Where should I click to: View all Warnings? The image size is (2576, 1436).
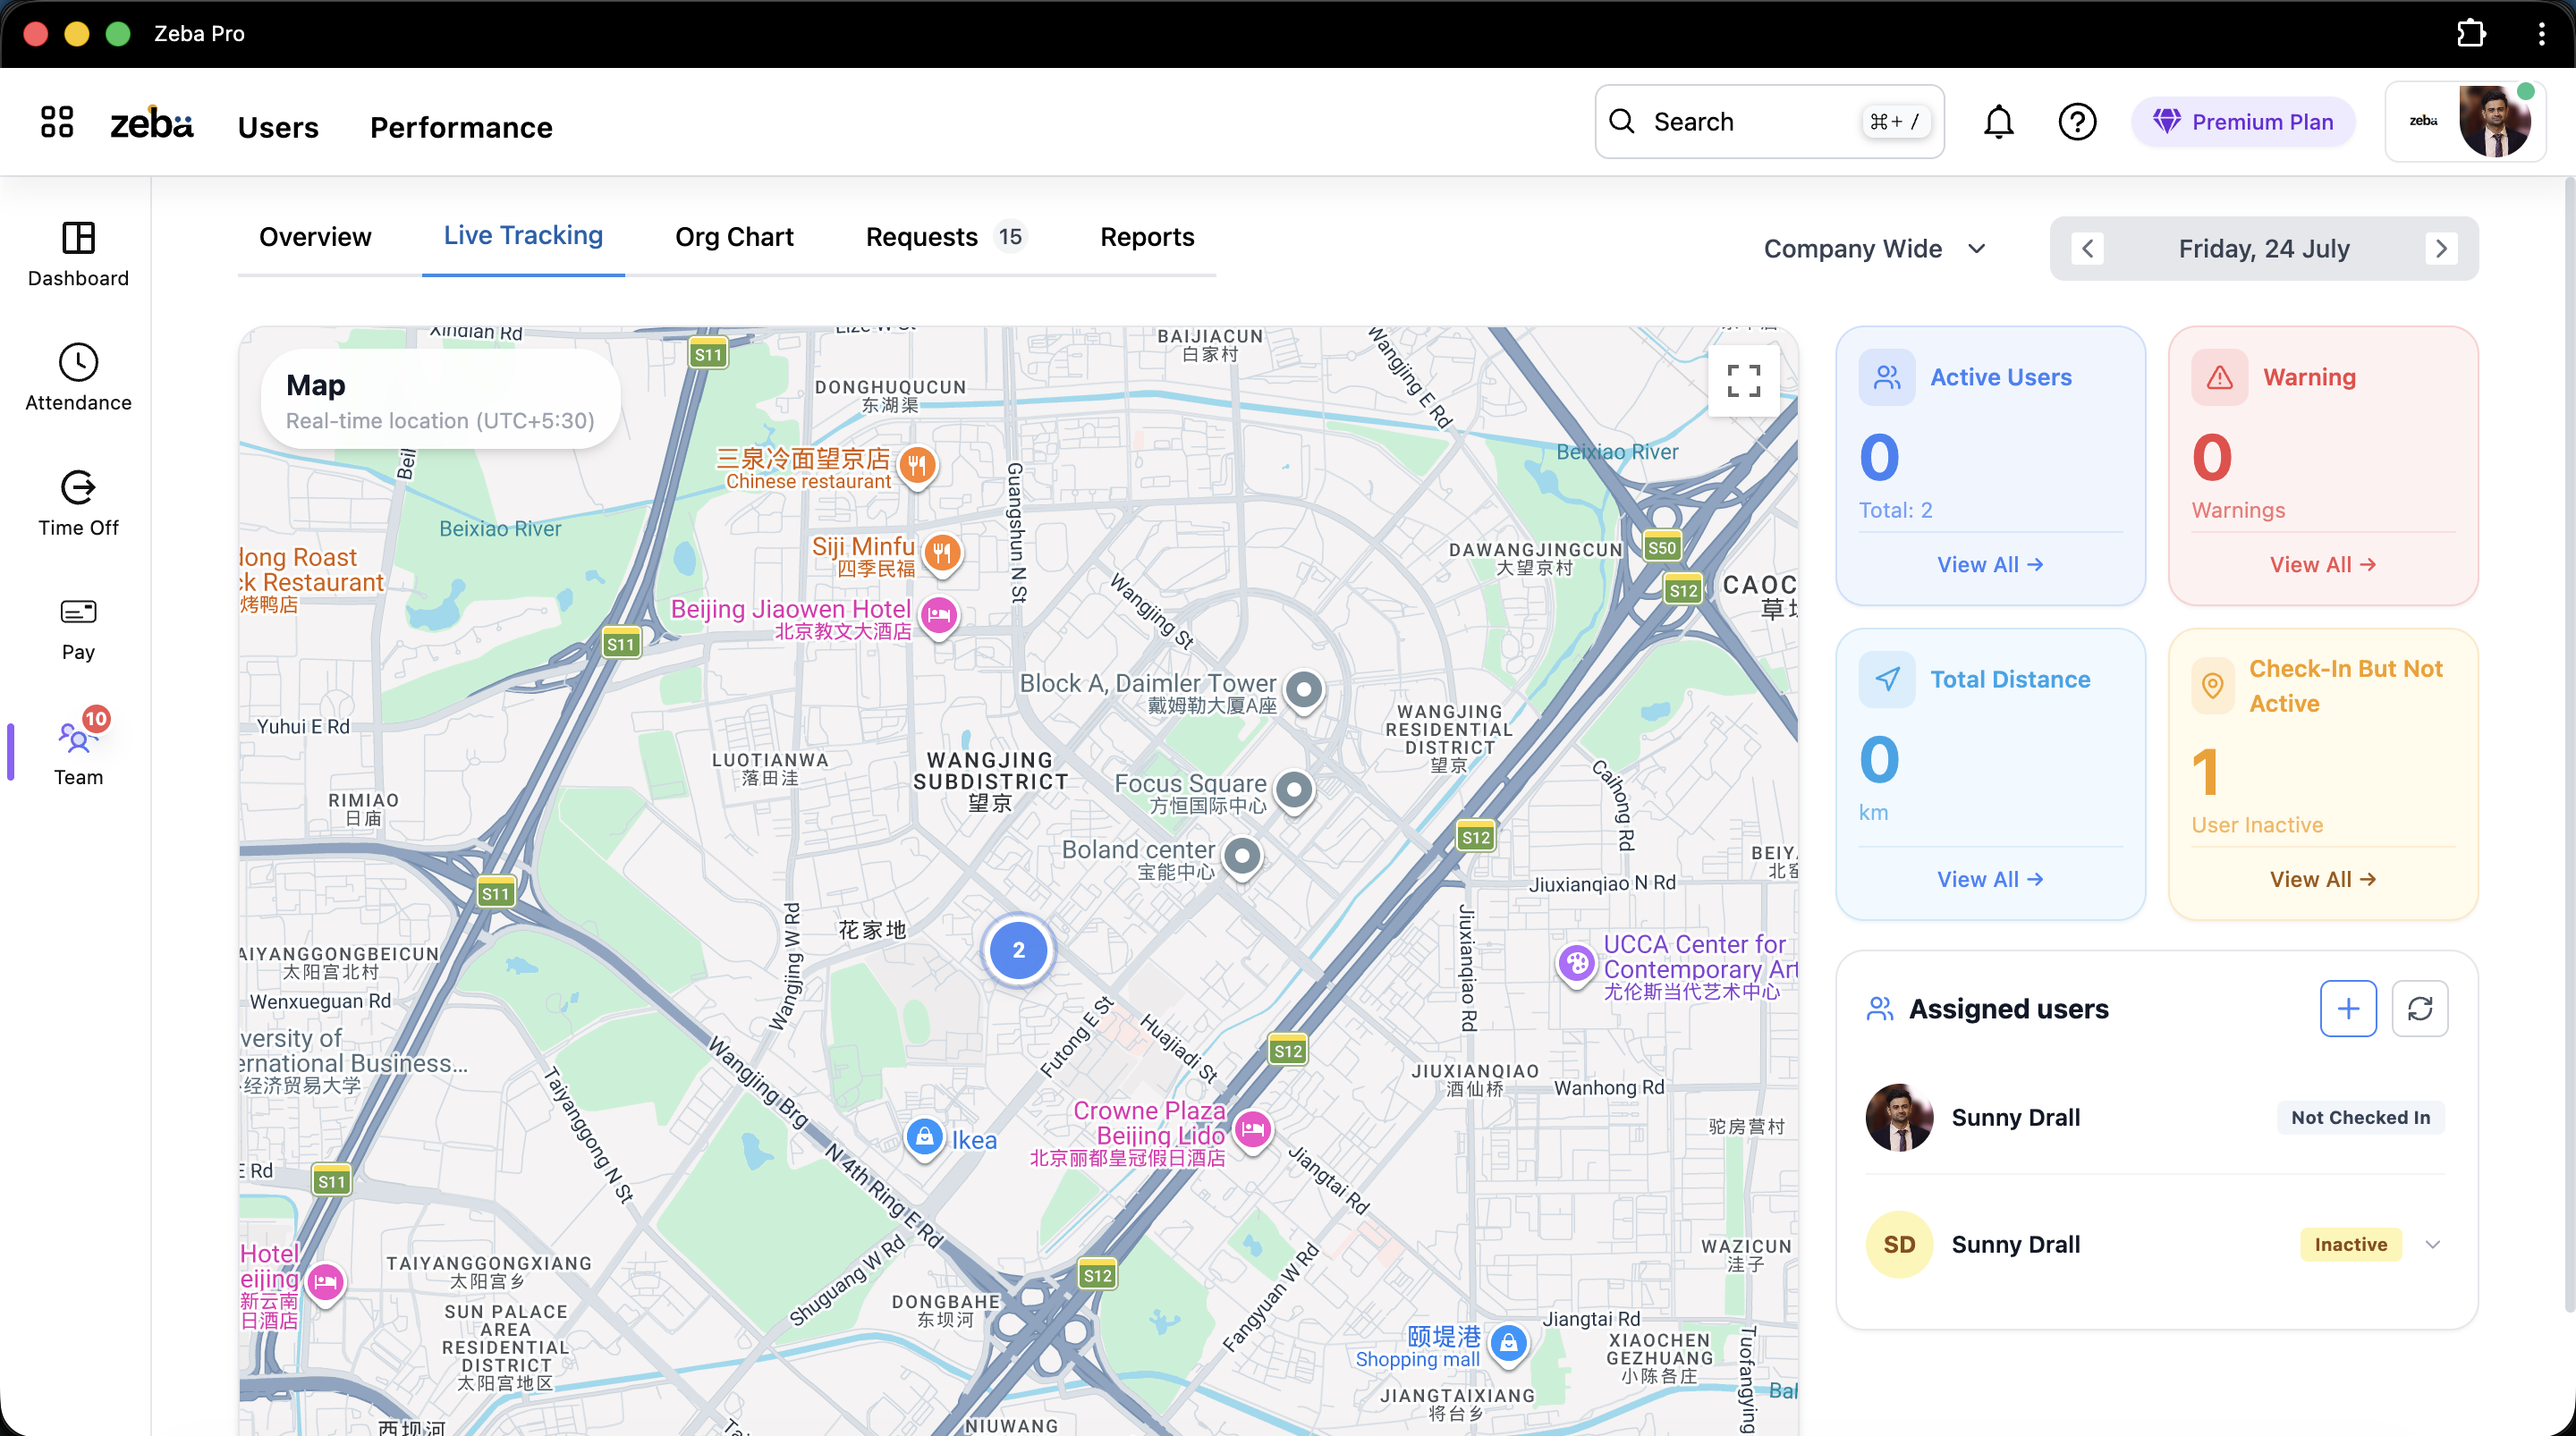coord(2323,565)
